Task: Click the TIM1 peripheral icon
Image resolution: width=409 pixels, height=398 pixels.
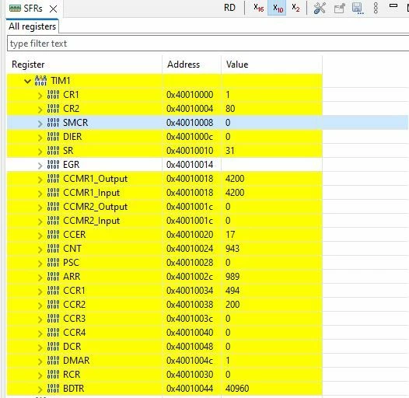Action: pyautogui.click(x=40, y=81)
